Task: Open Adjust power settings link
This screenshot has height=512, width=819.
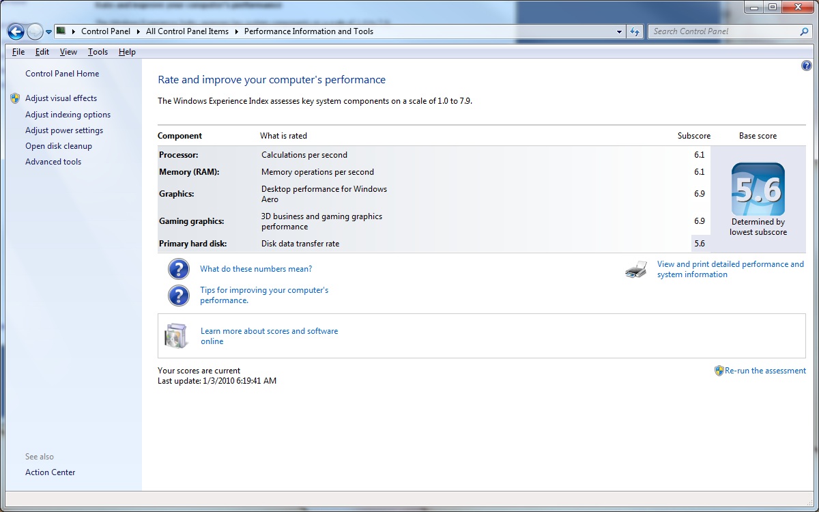Action: (x=64, y=130)
